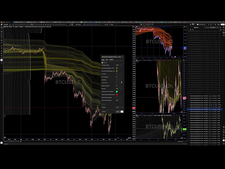Toggle the first checkbox in the Inputs tab
The height and width of the screenshot is (169, 225).
tap(102, 63)
